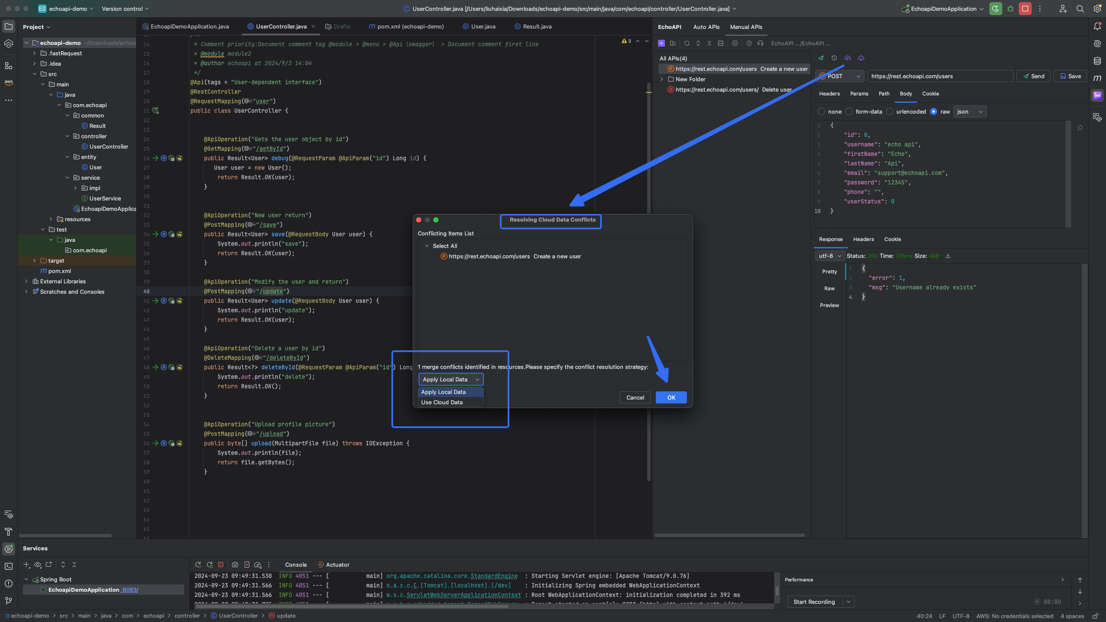This screenshot has width=1106, height=622.
Task: Switch to the Headers request tab
Action: [x=829, y=94]
